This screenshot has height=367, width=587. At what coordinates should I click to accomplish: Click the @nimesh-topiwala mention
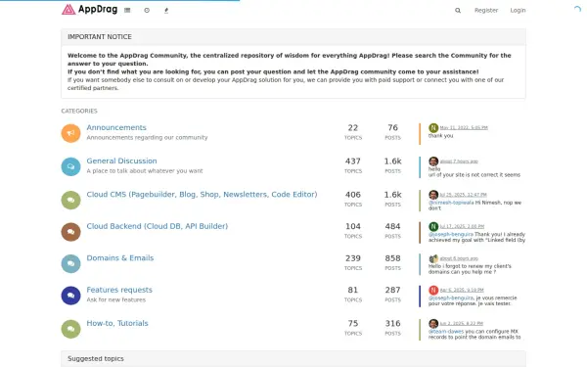(451, 203)
